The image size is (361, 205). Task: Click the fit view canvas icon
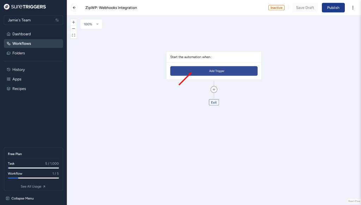(x=73, y=35)
